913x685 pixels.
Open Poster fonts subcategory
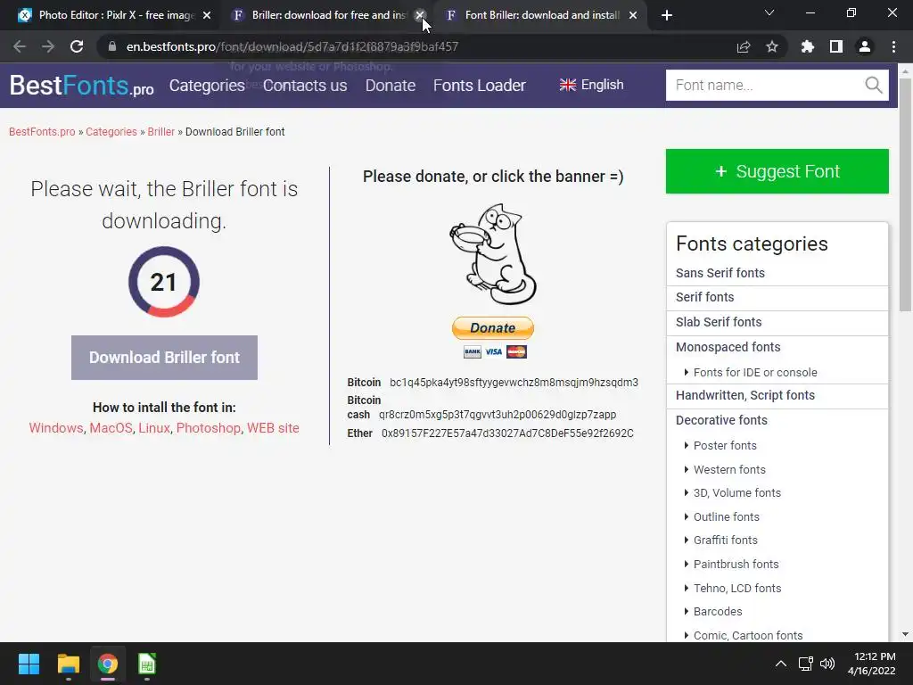(x=725, y=446)
